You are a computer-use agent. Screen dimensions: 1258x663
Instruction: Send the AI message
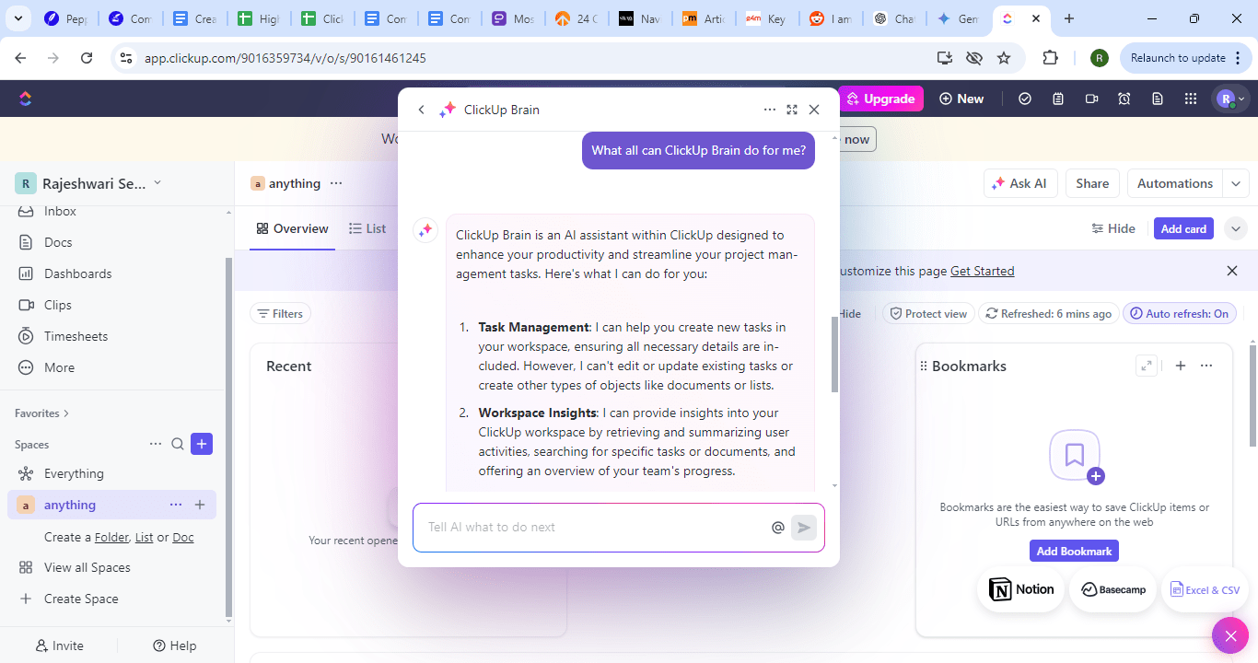coord(804,528)
